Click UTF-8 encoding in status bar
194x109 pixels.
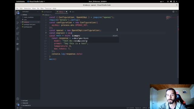pos(144,108)
